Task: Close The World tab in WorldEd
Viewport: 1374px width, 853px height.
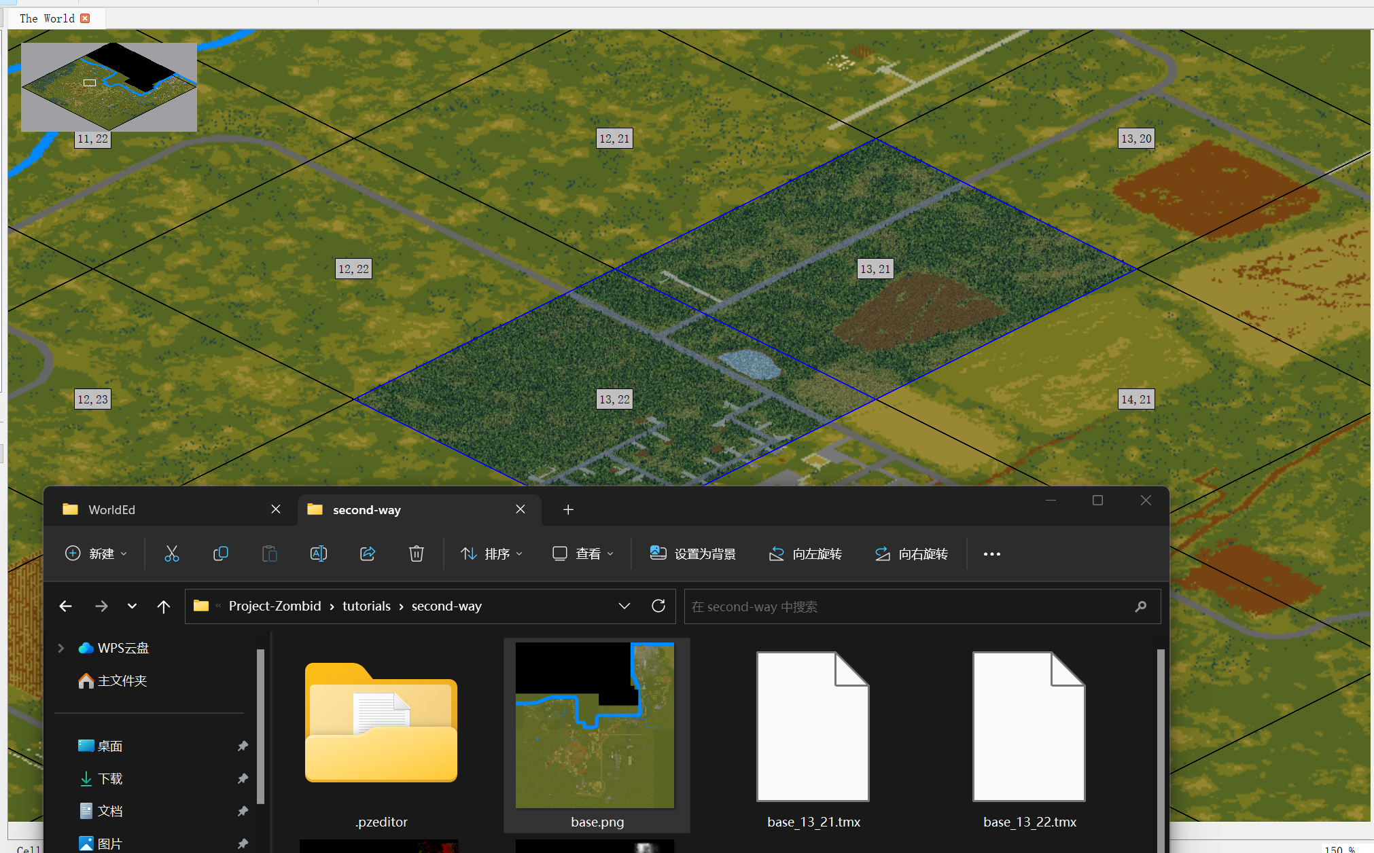Action: (85, 18)
